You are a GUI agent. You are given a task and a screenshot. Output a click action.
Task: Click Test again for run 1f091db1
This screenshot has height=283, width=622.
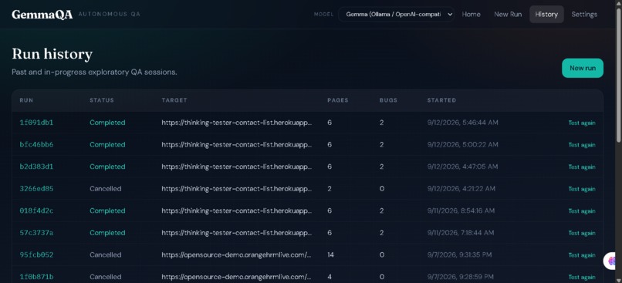tap(582, 123)
